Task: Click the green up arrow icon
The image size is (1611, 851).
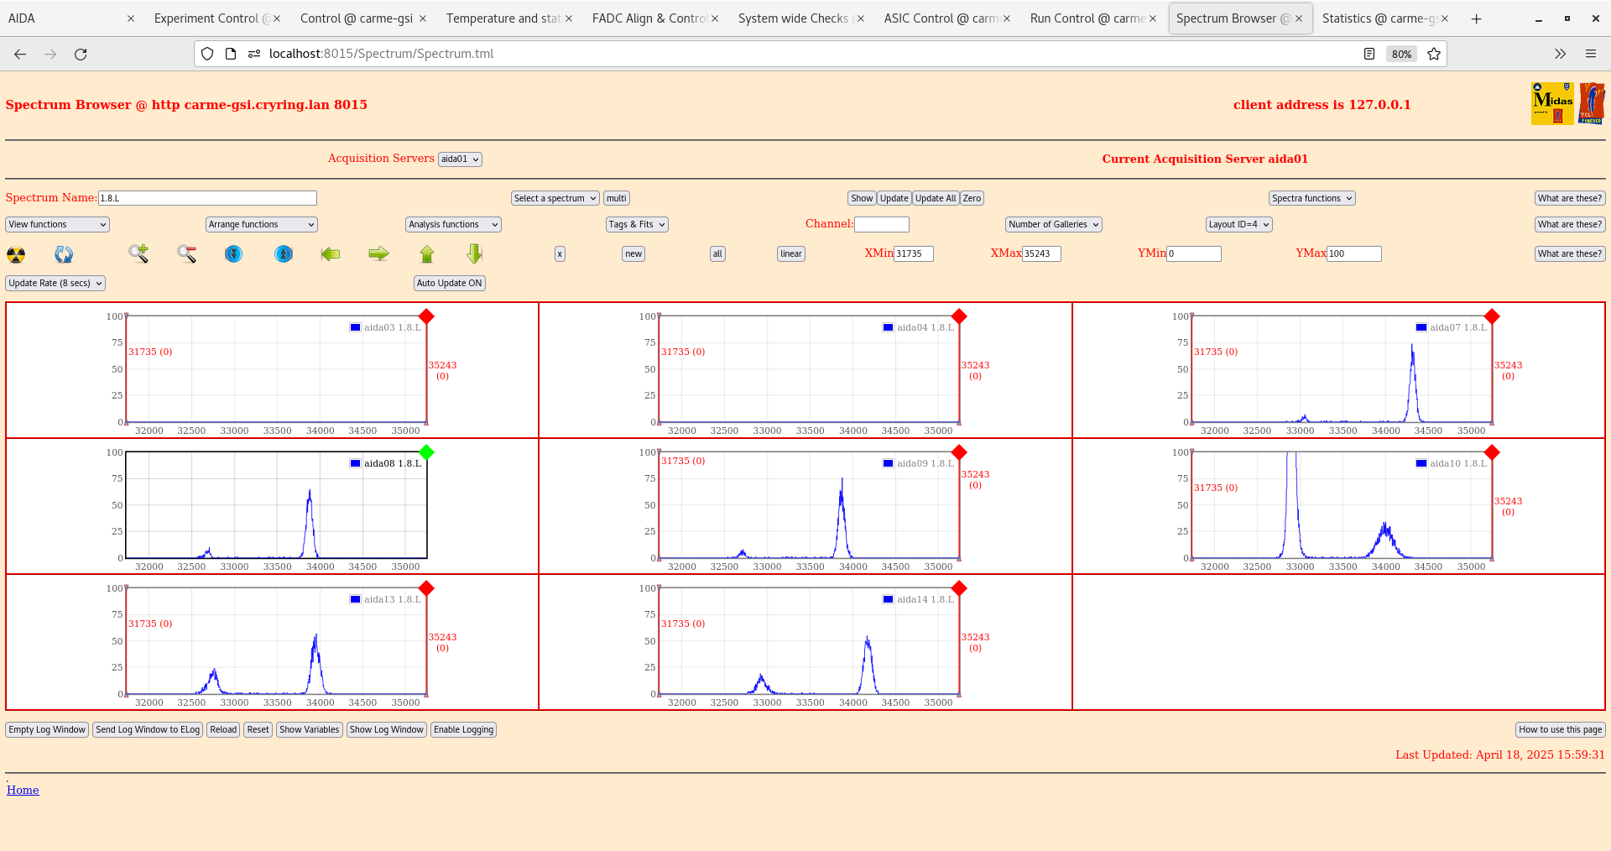Action: pos(426,253)
